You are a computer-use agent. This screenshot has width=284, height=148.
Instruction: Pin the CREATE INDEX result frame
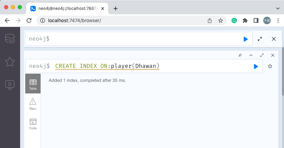point(240,55)
